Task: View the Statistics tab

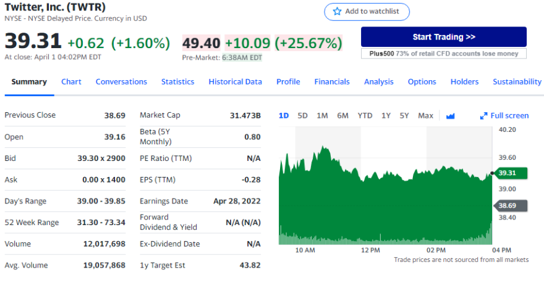Action: (x=177, y=82)
